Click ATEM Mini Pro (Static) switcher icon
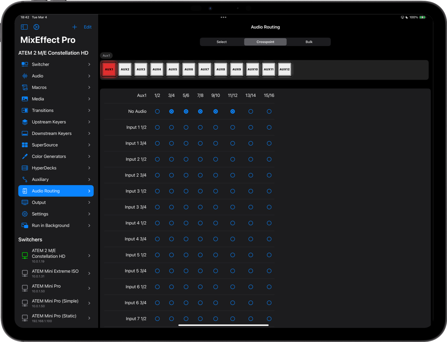Image resolution: width=447 pixels, height=342 pixels. click(25, 318)
